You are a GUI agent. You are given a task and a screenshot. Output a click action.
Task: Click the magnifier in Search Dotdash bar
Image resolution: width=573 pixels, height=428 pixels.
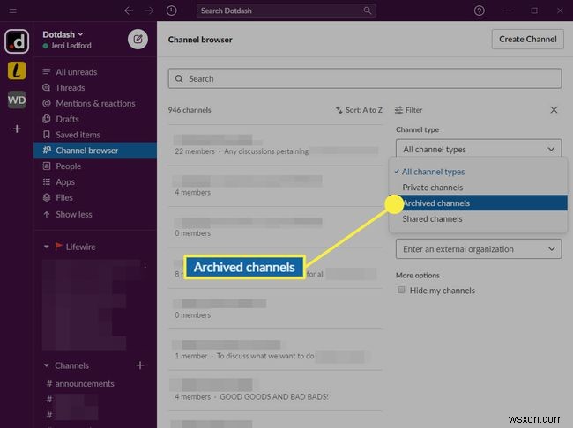(368, 11)
